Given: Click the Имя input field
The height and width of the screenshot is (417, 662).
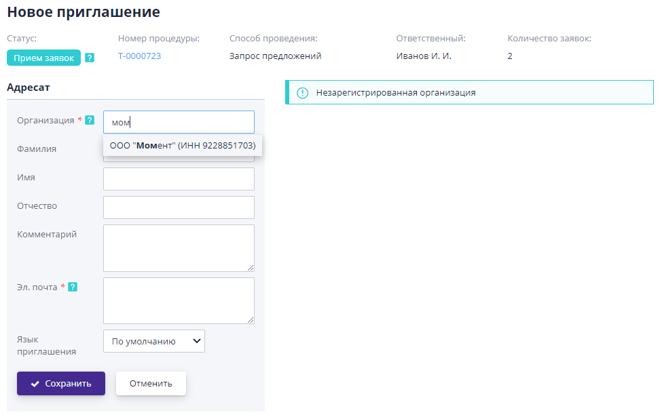Looking at the screenshot, I should pos(179,178).
